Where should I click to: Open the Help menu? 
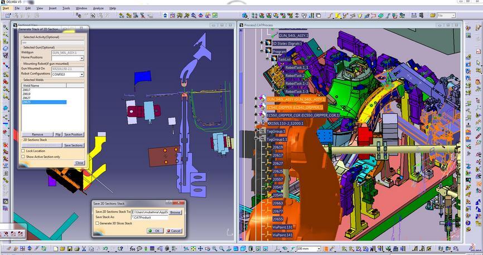click(x=113, y=8)
